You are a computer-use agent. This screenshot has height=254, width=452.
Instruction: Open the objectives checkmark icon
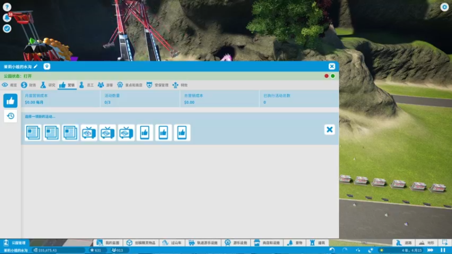[7, 29]
